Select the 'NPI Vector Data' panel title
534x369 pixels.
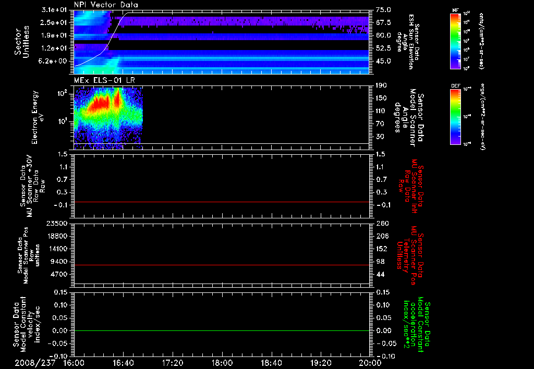[106, 5]
